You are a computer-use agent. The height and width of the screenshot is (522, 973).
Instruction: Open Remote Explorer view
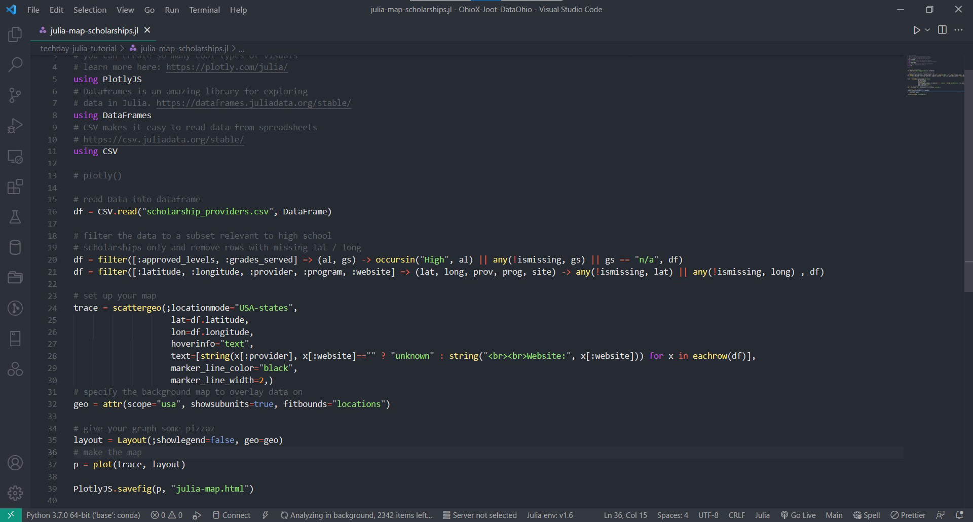pyautogui.click(x=15, y=157)
